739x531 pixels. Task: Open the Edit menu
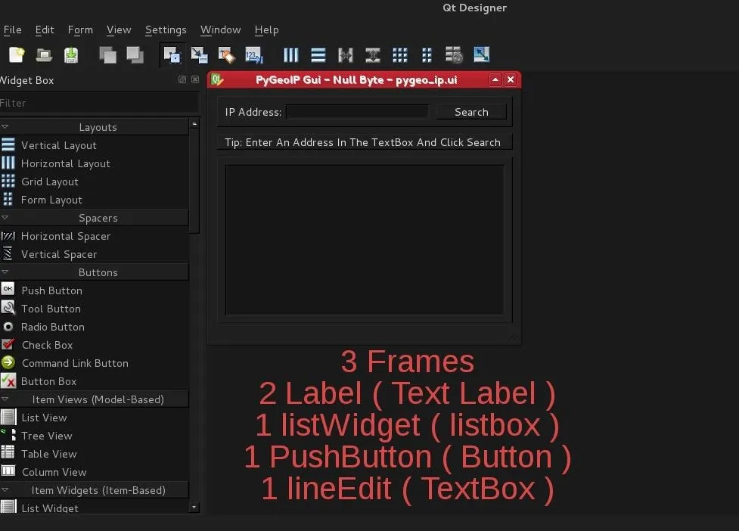(x=45, y=29)
